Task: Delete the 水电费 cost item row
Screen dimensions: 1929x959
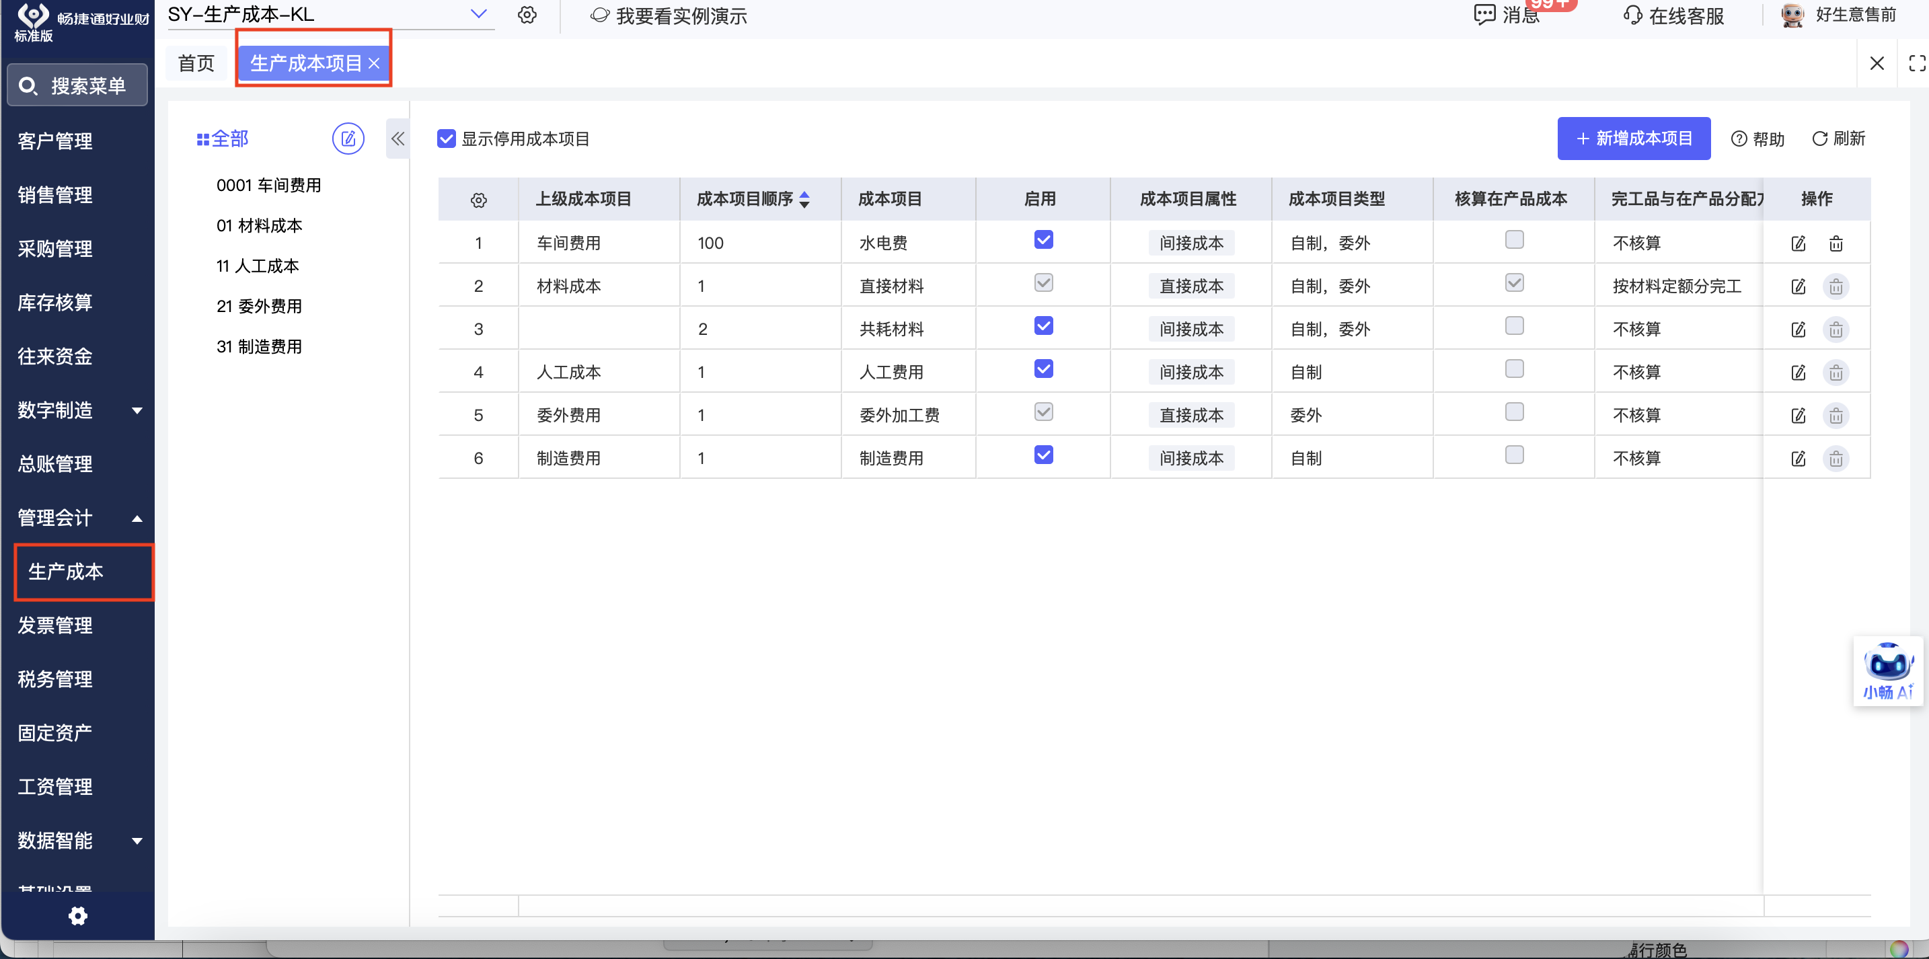Action: (1836, 243)
